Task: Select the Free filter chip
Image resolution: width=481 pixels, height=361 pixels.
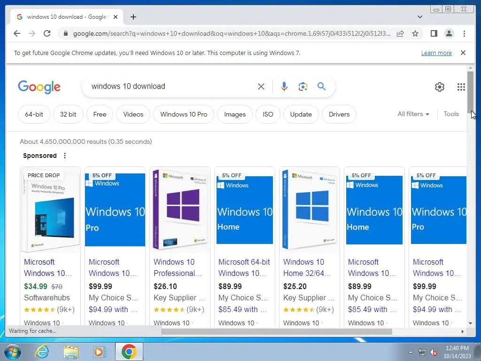Action: click(x=100, y=114)
